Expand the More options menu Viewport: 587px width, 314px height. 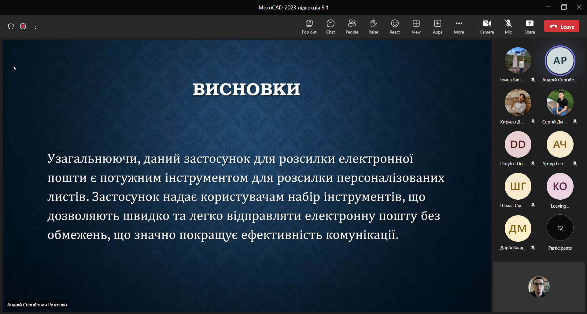459,27
